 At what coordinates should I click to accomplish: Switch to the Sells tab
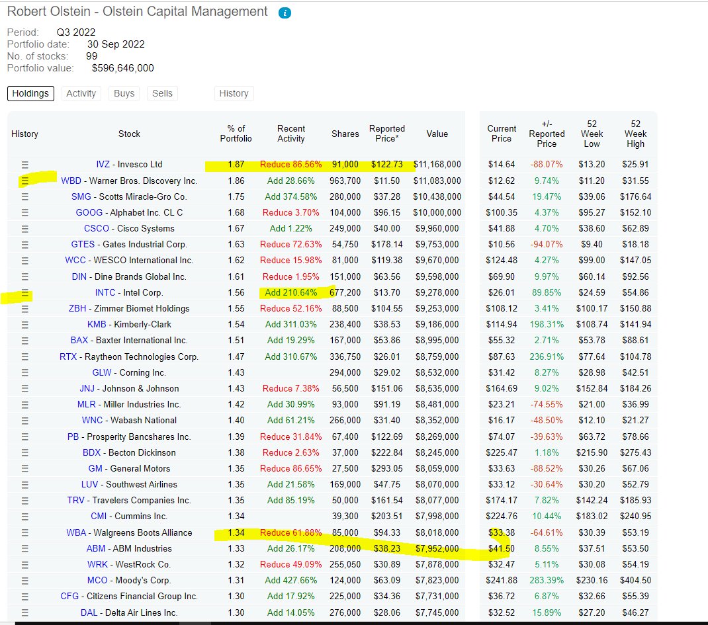click(x=162, y=93)
